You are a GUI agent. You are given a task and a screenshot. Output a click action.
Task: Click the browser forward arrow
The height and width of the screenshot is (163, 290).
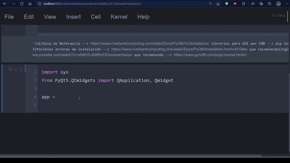13,4
